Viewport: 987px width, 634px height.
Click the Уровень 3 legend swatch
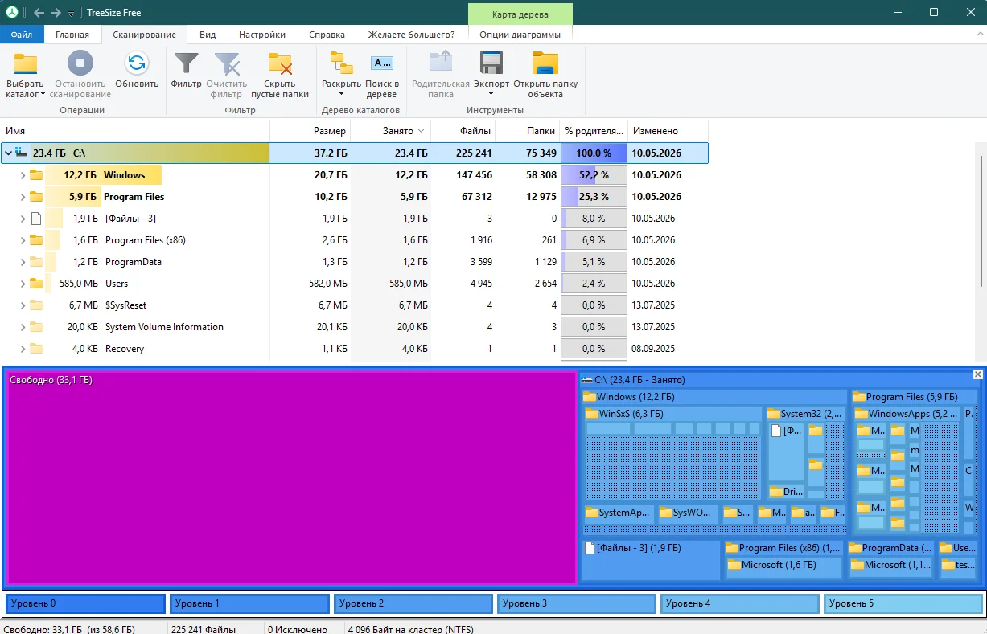(576, 603)
